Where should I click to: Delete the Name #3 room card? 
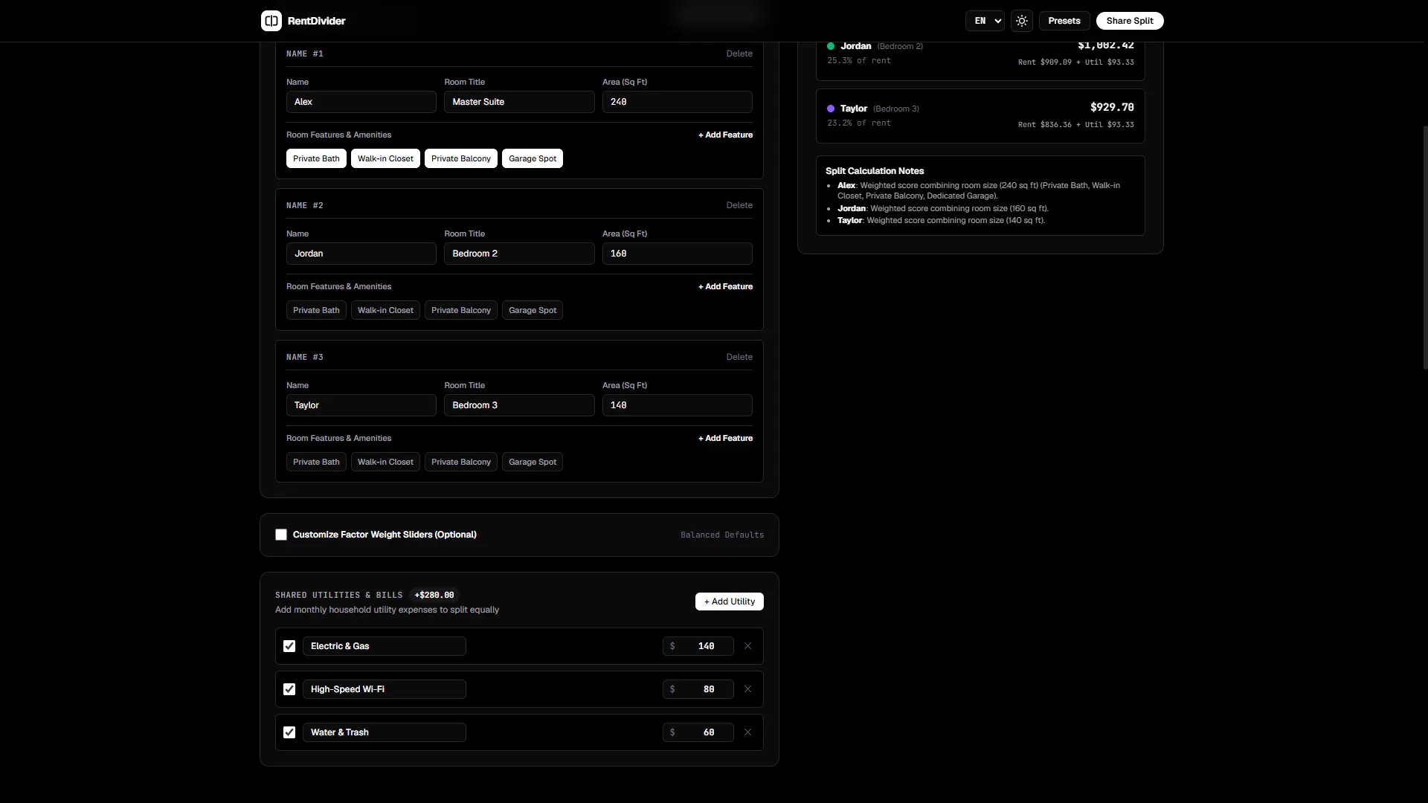pos(739,357)
